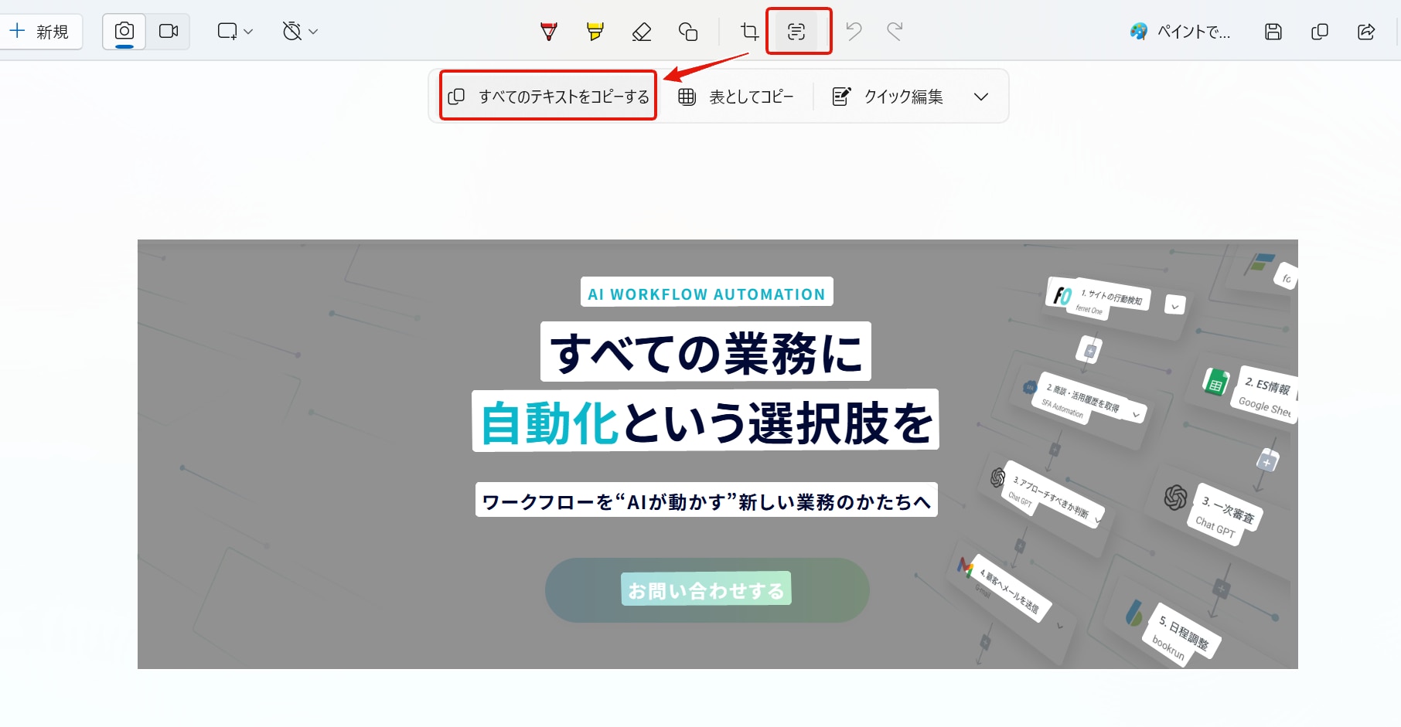Click すべてのテキストをコピーする button
Screen dimensions: 1401x727
click(547, 96)
